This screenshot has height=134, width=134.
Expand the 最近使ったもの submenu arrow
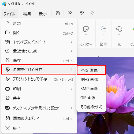[72, 51]
